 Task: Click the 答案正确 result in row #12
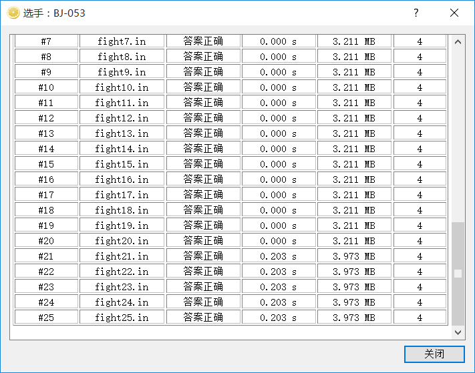point(203,118)
